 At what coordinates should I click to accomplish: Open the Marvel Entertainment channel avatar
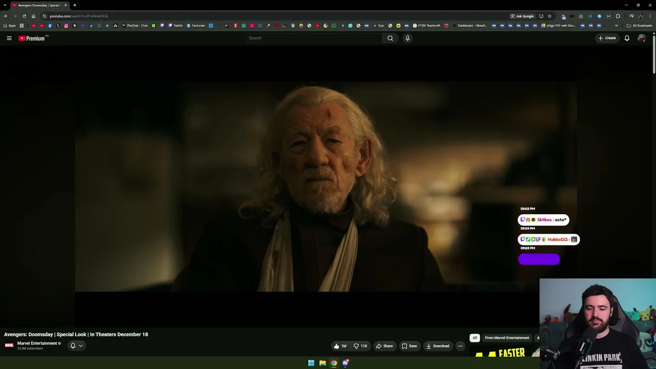(x=9, y=345)
